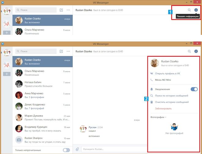Open the Анна Марченко chat
The width and height of the screenshot is (202, 154).
pyautogui.click(x=43, y=95)
